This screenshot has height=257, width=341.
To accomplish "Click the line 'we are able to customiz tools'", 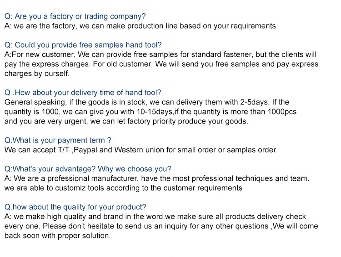I will click(123, 188).
